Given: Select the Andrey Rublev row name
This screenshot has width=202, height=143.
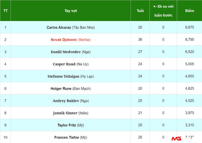Looking at the screenshot, I should tap(66, 101).
